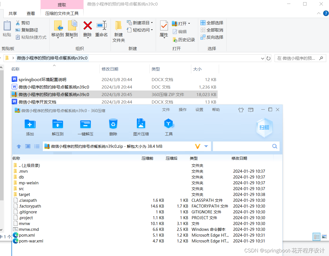Select the Compressed Folder Tools tab

point(62,13)
